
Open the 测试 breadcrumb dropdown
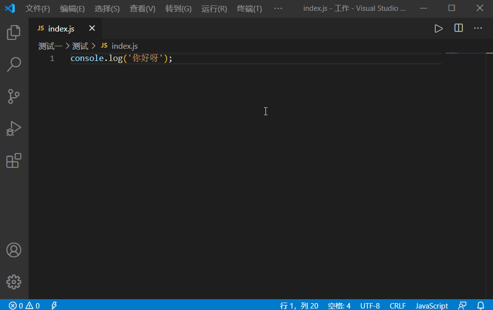point(80,46)
